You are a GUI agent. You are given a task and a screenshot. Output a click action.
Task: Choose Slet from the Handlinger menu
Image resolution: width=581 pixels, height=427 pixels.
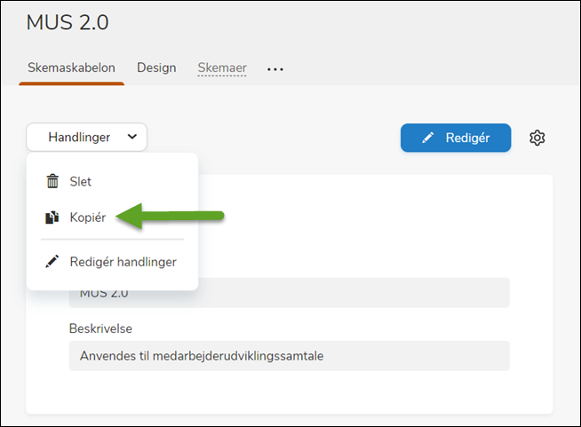[x=81, y=181]
